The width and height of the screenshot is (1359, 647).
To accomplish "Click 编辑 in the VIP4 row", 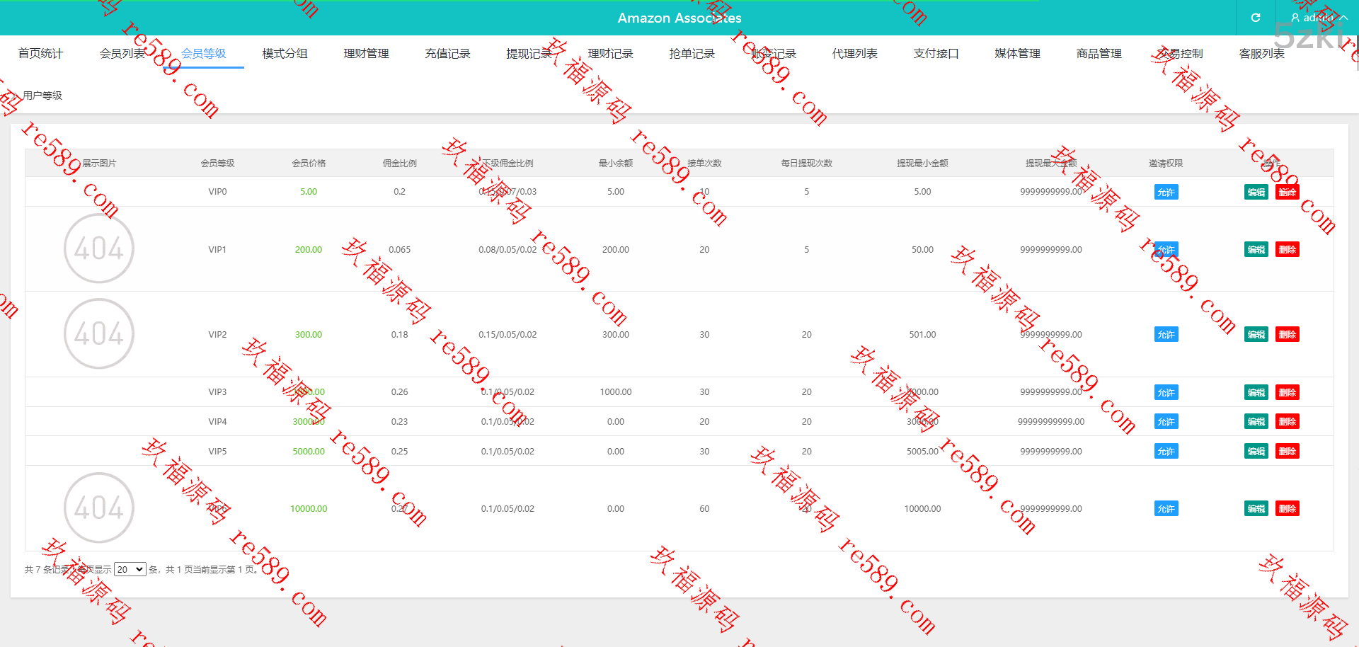I will pyautogui.click(x=1256, y=421).
